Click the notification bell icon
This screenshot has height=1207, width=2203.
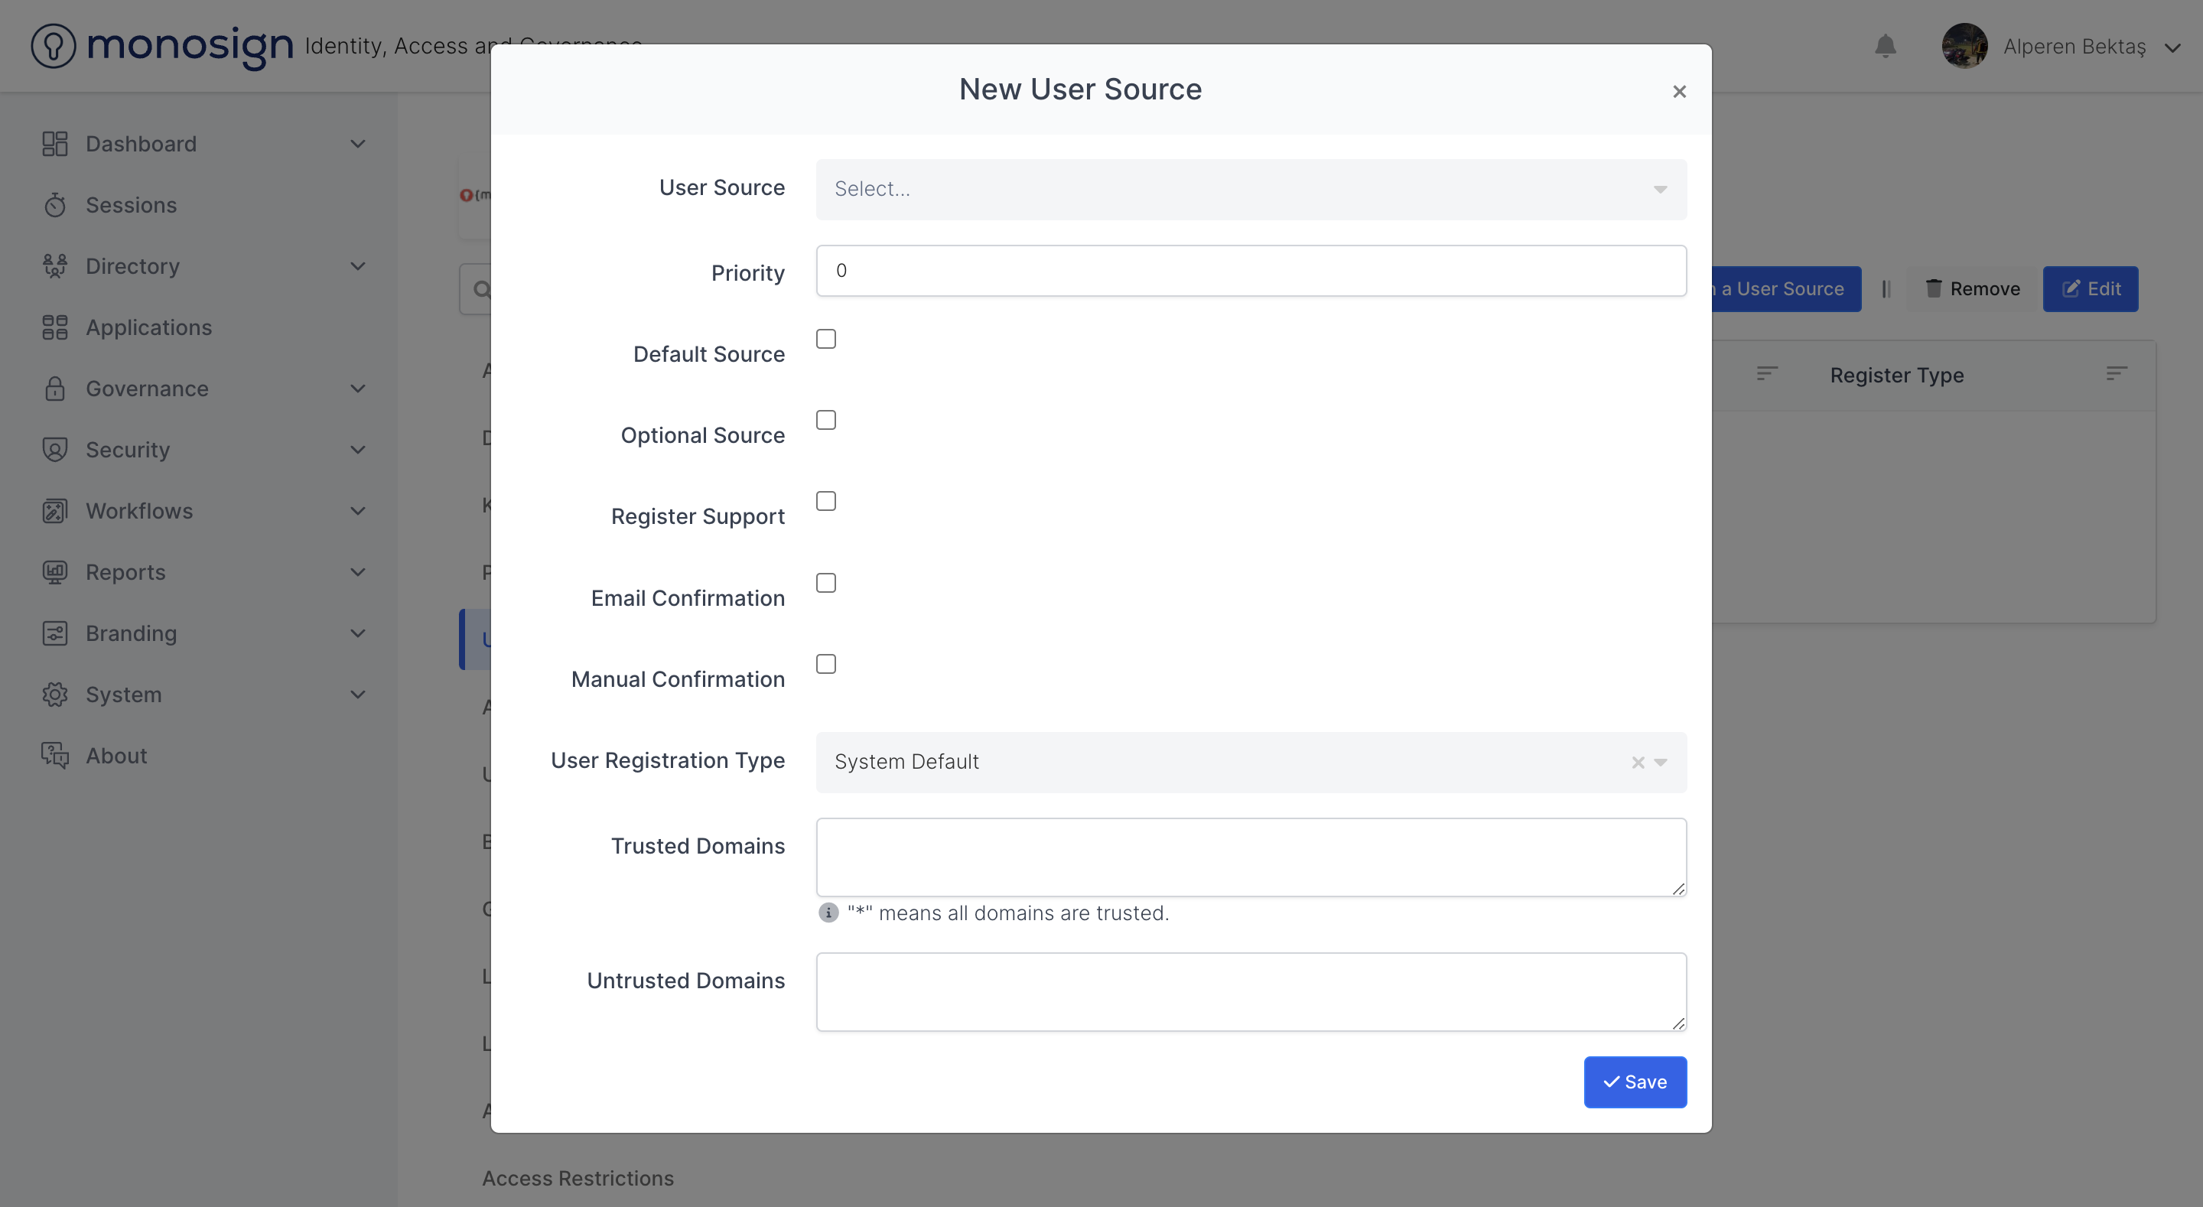coord(1885,46)
